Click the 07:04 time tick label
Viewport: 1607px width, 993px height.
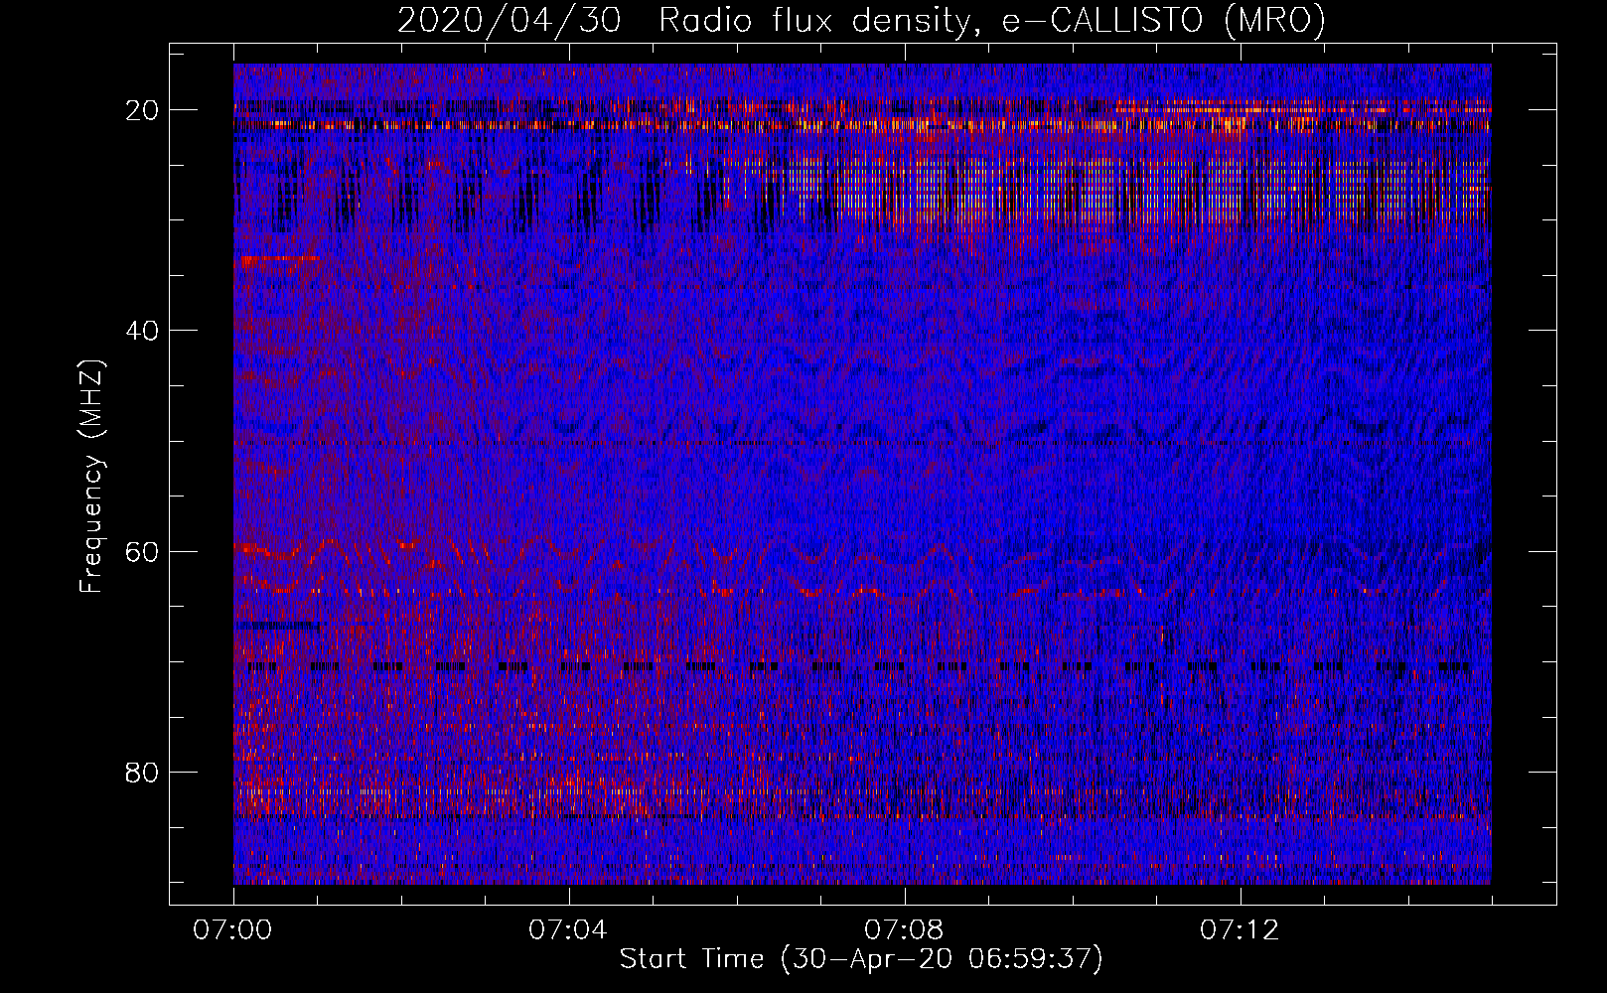tap(568, 930)
